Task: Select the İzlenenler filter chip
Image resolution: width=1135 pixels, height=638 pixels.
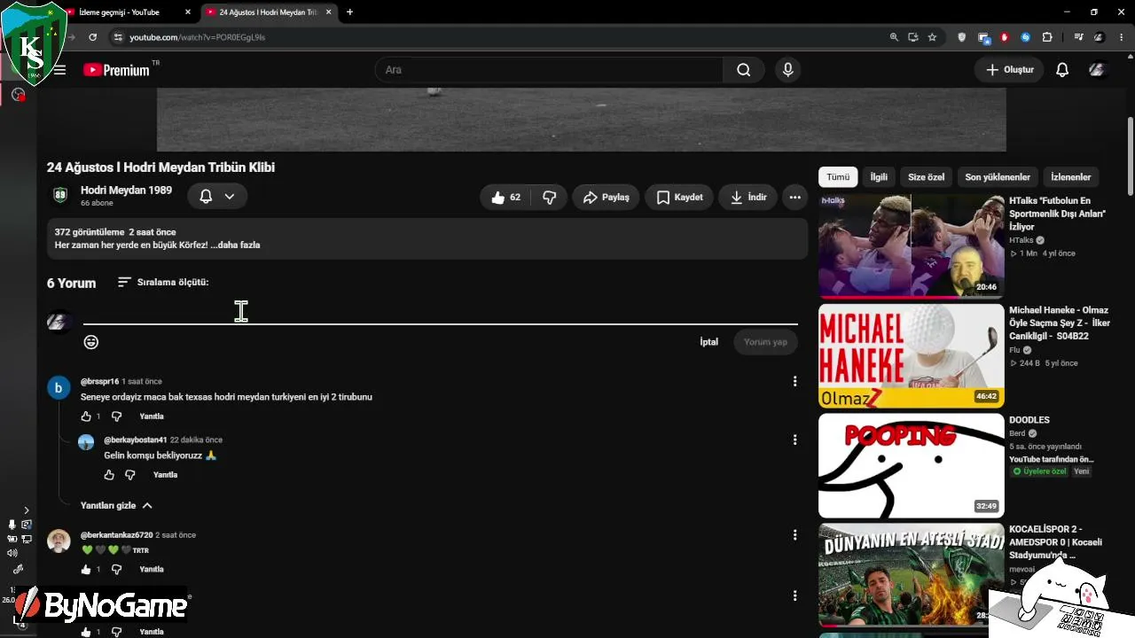Action: click(1071, 177)
